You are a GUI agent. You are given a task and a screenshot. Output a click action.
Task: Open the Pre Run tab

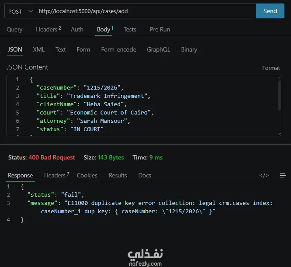(x=160, y=29)
